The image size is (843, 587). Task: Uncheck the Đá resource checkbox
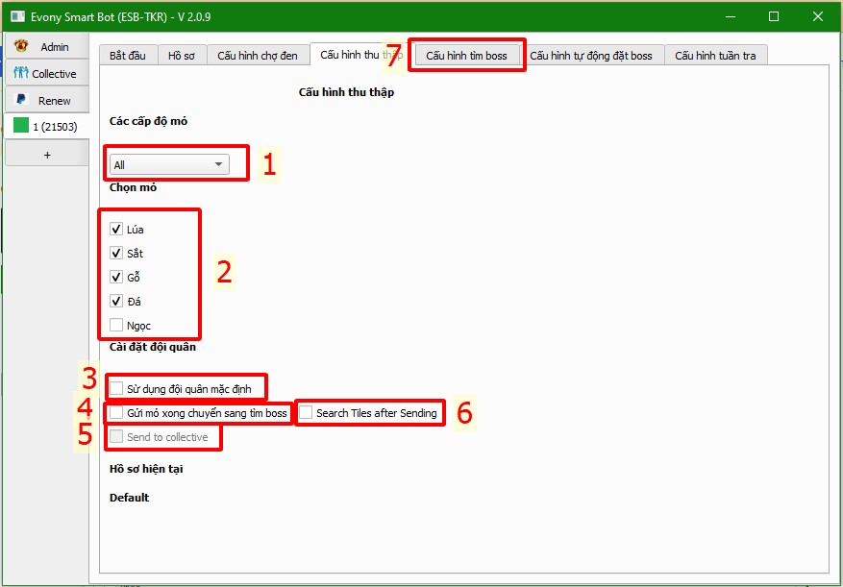pos(116,302)
